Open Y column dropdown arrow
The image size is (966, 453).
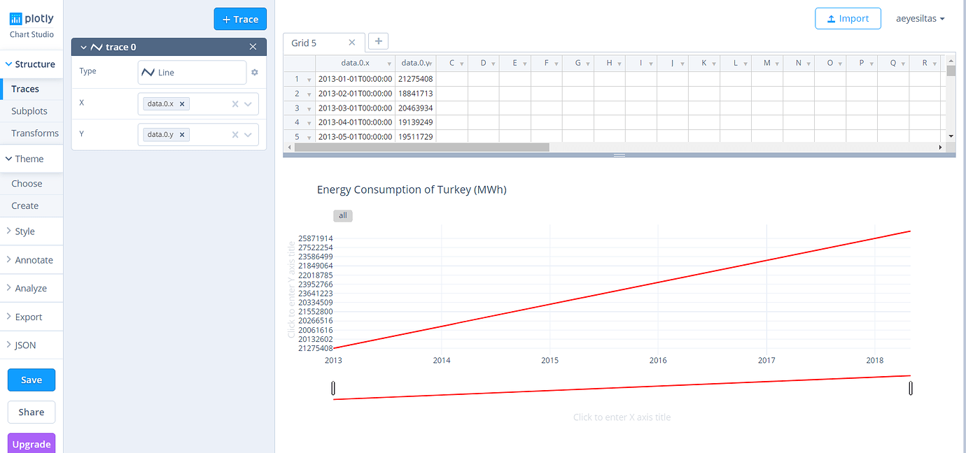tap(248, 135)
